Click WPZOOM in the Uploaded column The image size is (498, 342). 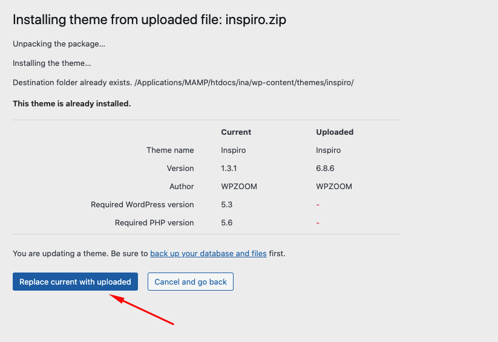[x=334, y=186]
